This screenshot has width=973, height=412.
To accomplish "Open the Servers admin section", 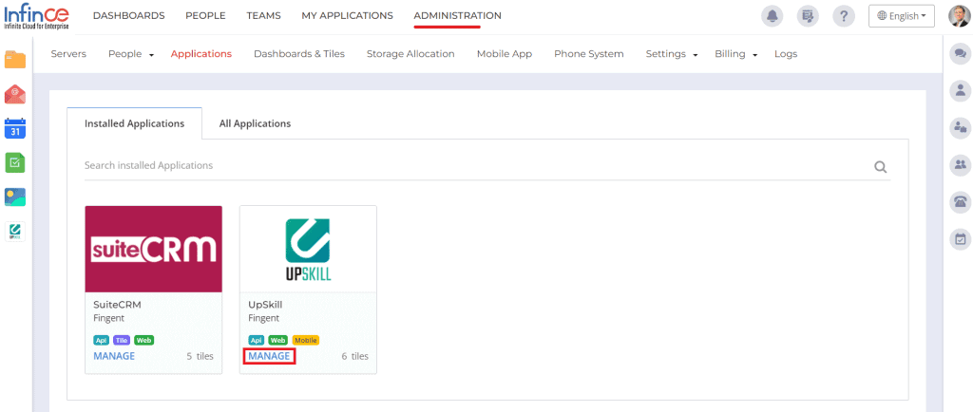I will point(68,54).
